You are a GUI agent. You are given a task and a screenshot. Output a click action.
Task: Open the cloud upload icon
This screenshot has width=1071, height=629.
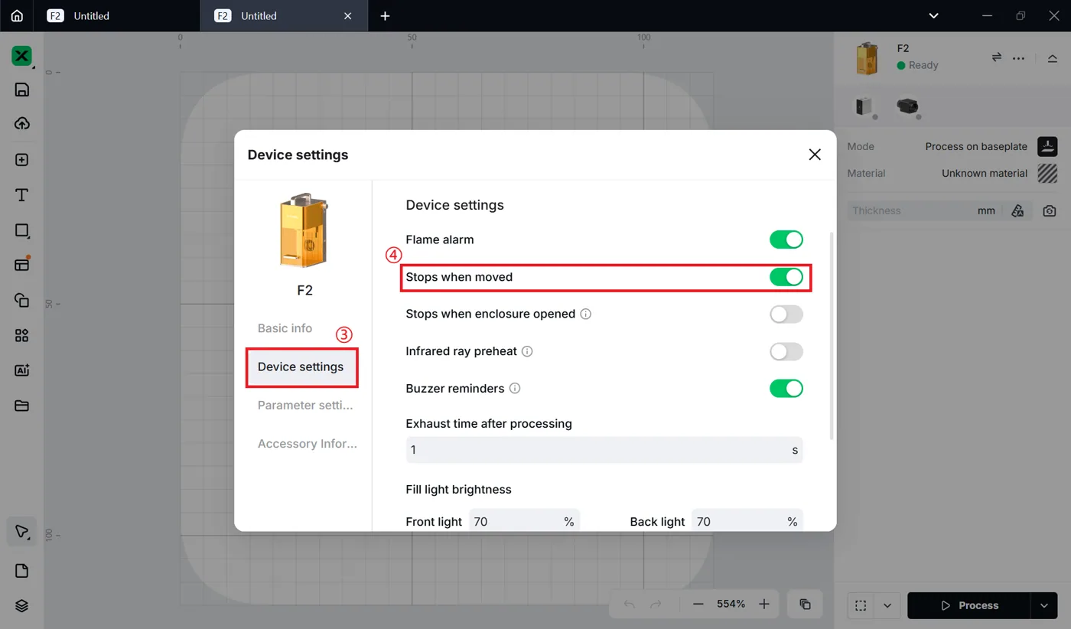pyautogui.click(x=21, y=124)
